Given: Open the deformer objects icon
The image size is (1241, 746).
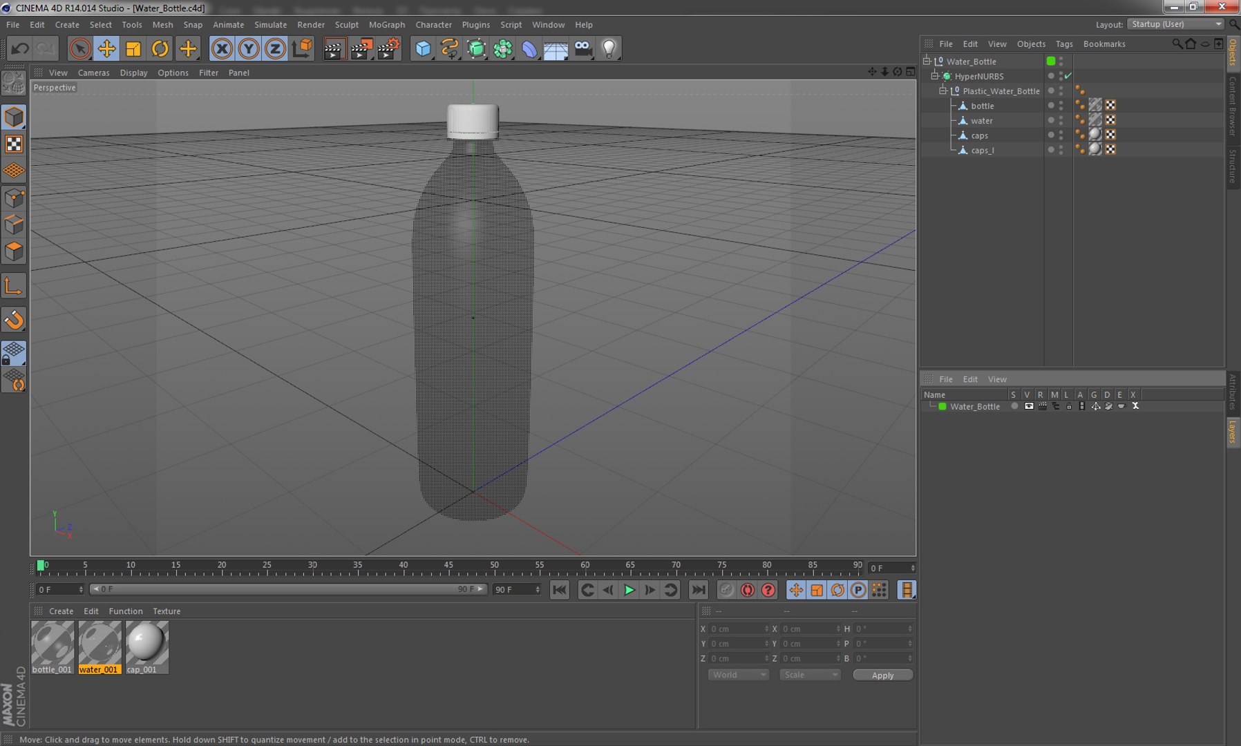Looking at the screenshot, I should point(529,48).
